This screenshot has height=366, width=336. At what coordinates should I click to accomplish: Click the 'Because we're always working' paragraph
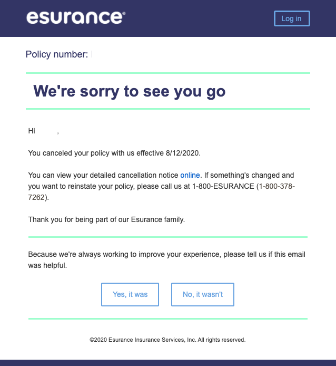166,260
